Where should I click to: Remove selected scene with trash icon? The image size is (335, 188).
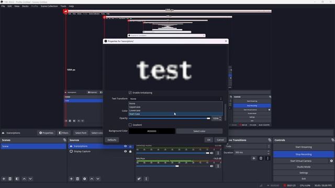pos(10,179)
